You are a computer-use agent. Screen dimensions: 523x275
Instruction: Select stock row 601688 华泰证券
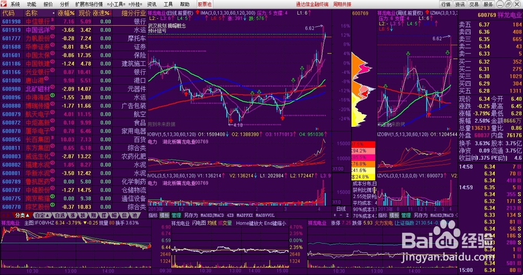(x=73, y=47)
